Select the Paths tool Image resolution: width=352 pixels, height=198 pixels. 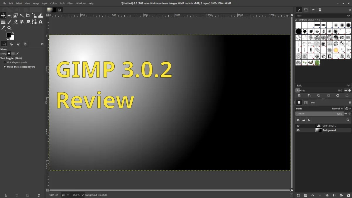[34, 22]
